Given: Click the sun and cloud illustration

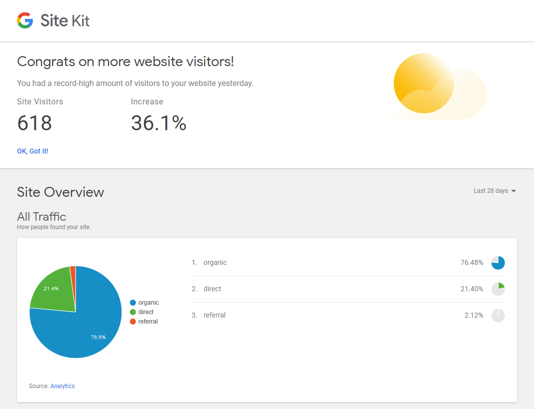Looking at the screenshot, I should pyautogui.click(x=439, y=86).
